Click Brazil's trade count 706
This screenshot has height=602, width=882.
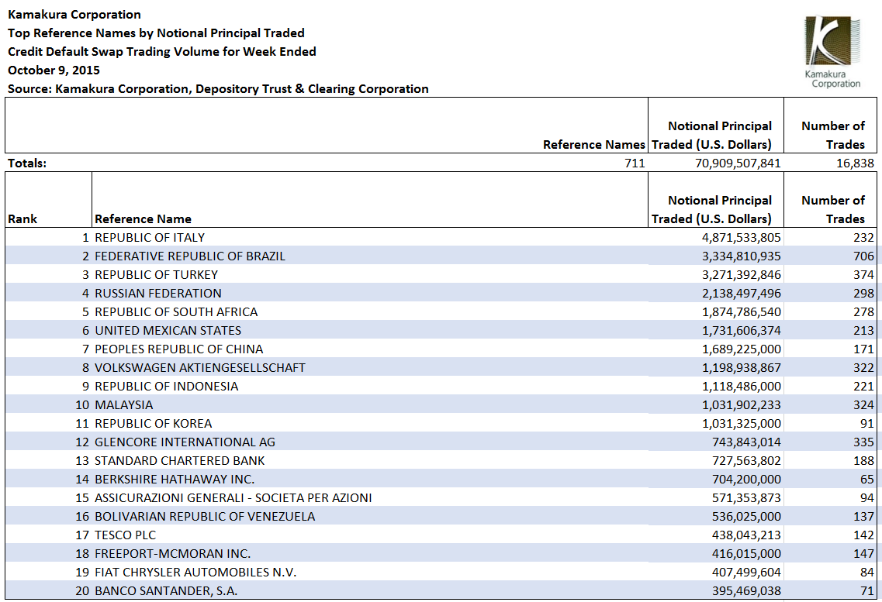(863, 256)
